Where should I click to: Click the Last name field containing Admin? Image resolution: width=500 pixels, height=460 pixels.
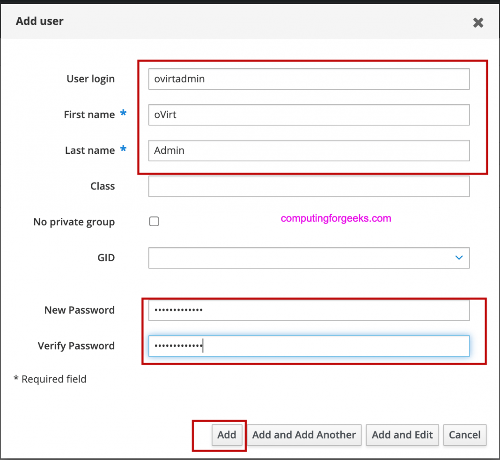(309, 151)
